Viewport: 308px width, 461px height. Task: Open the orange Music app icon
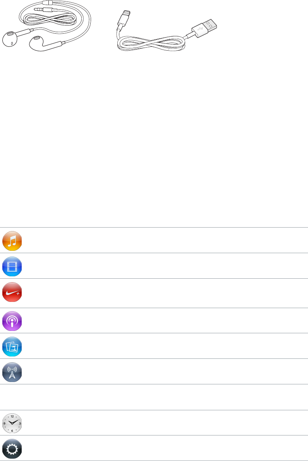12,240
